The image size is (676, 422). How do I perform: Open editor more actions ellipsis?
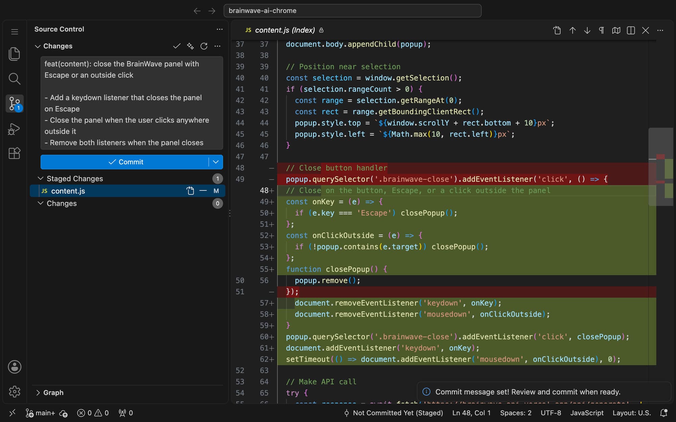[660, 30]
